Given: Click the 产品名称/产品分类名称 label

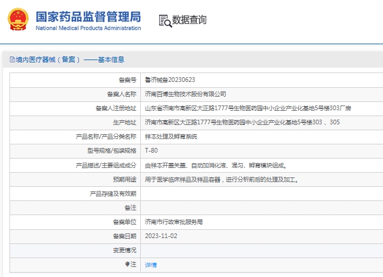Looking at the screenshot, I should [106, 137].
